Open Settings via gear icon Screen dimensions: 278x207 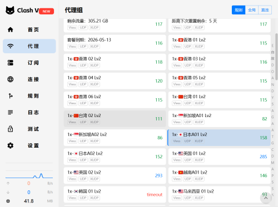pyautogui.click(x=11, y=145)
